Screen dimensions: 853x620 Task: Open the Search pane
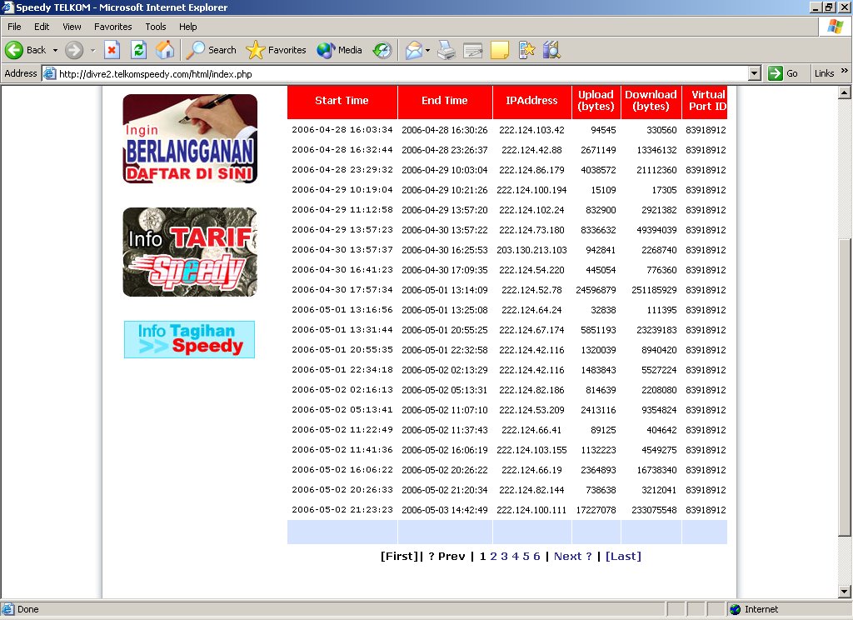[x=212, y=50]
